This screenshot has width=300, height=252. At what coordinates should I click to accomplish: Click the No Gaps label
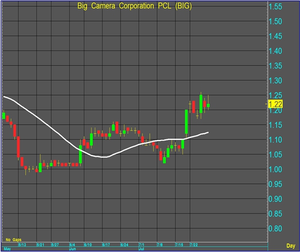14,239
